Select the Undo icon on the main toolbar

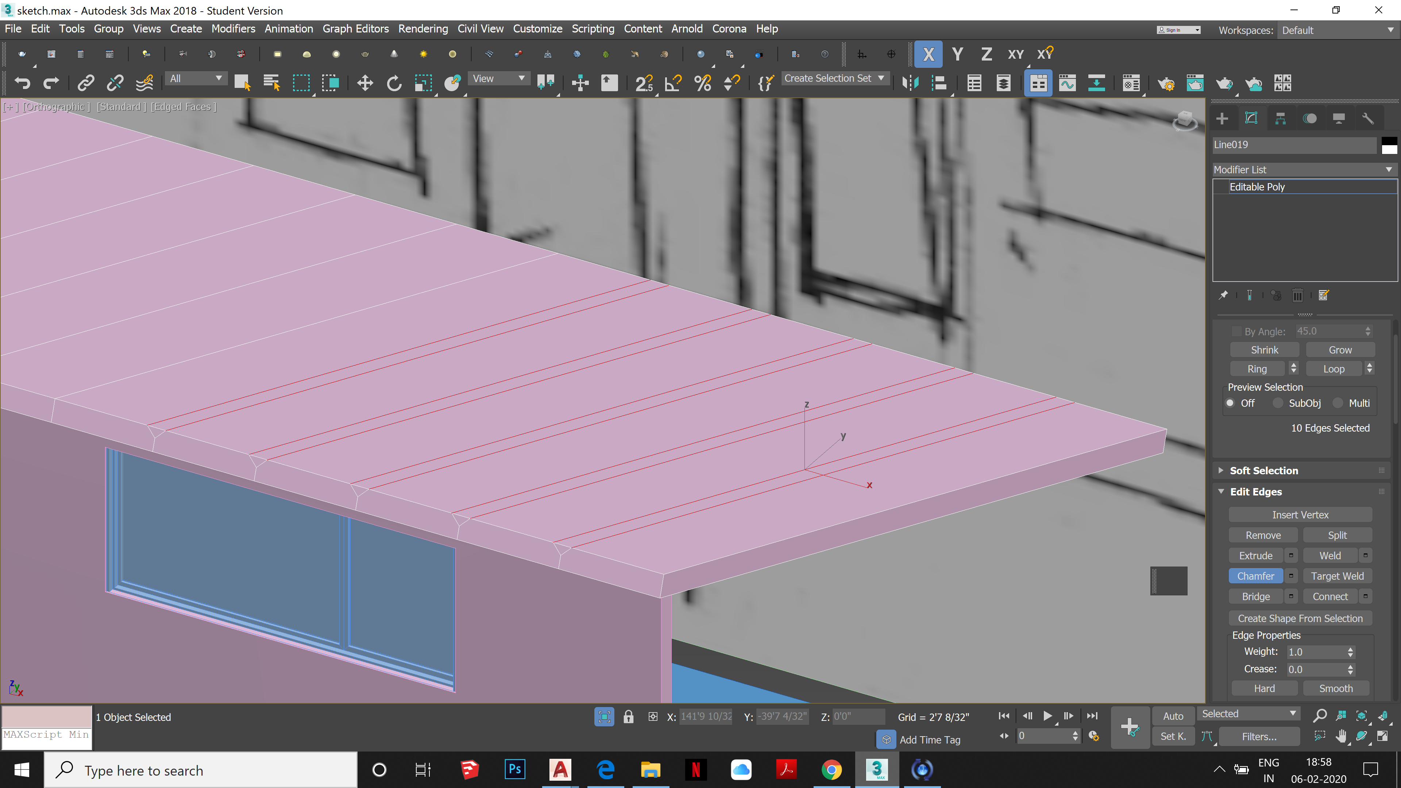point(22,83)
